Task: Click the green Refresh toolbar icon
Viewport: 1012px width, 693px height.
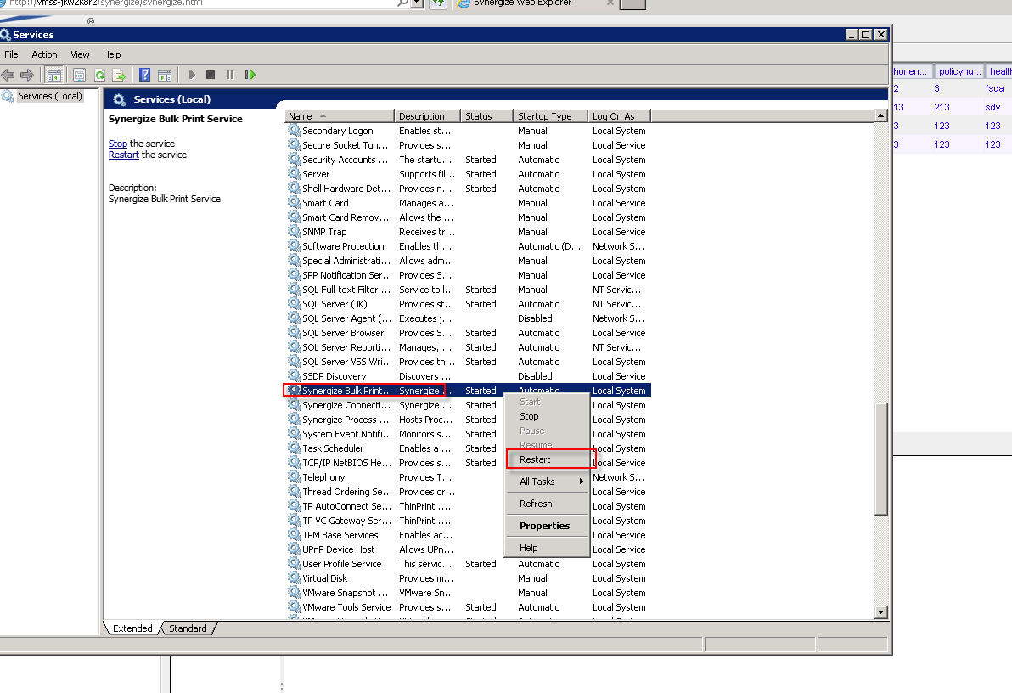Action: 99,75
